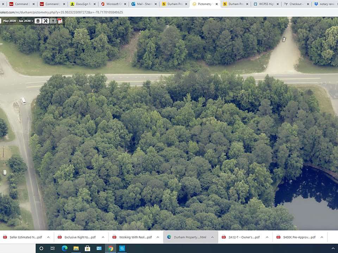Export the view with the PDF icon
The image size is (338, 253).
click(x=60, y=21)
